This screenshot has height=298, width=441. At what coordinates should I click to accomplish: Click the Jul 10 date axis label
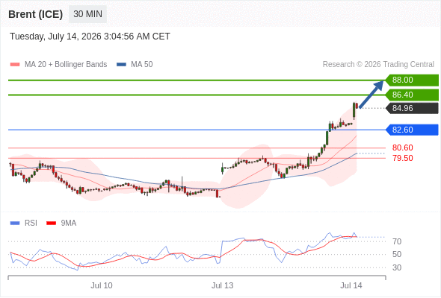tap(102, 285)
